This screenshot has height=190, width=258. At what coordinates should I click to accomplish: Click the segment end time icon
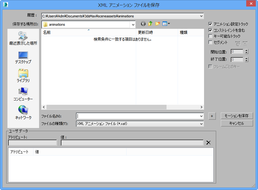245,44
